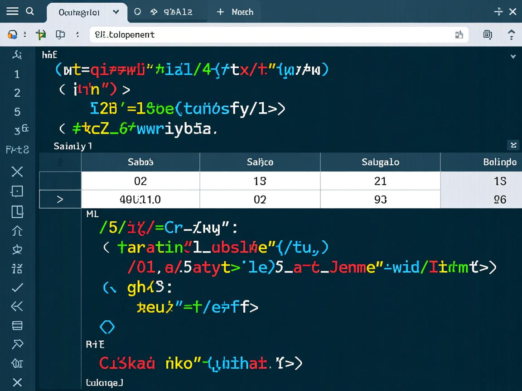This screenshot has width=522, height=391.
Task: Collapse the hńE section using right chevron
Action: 513,57
